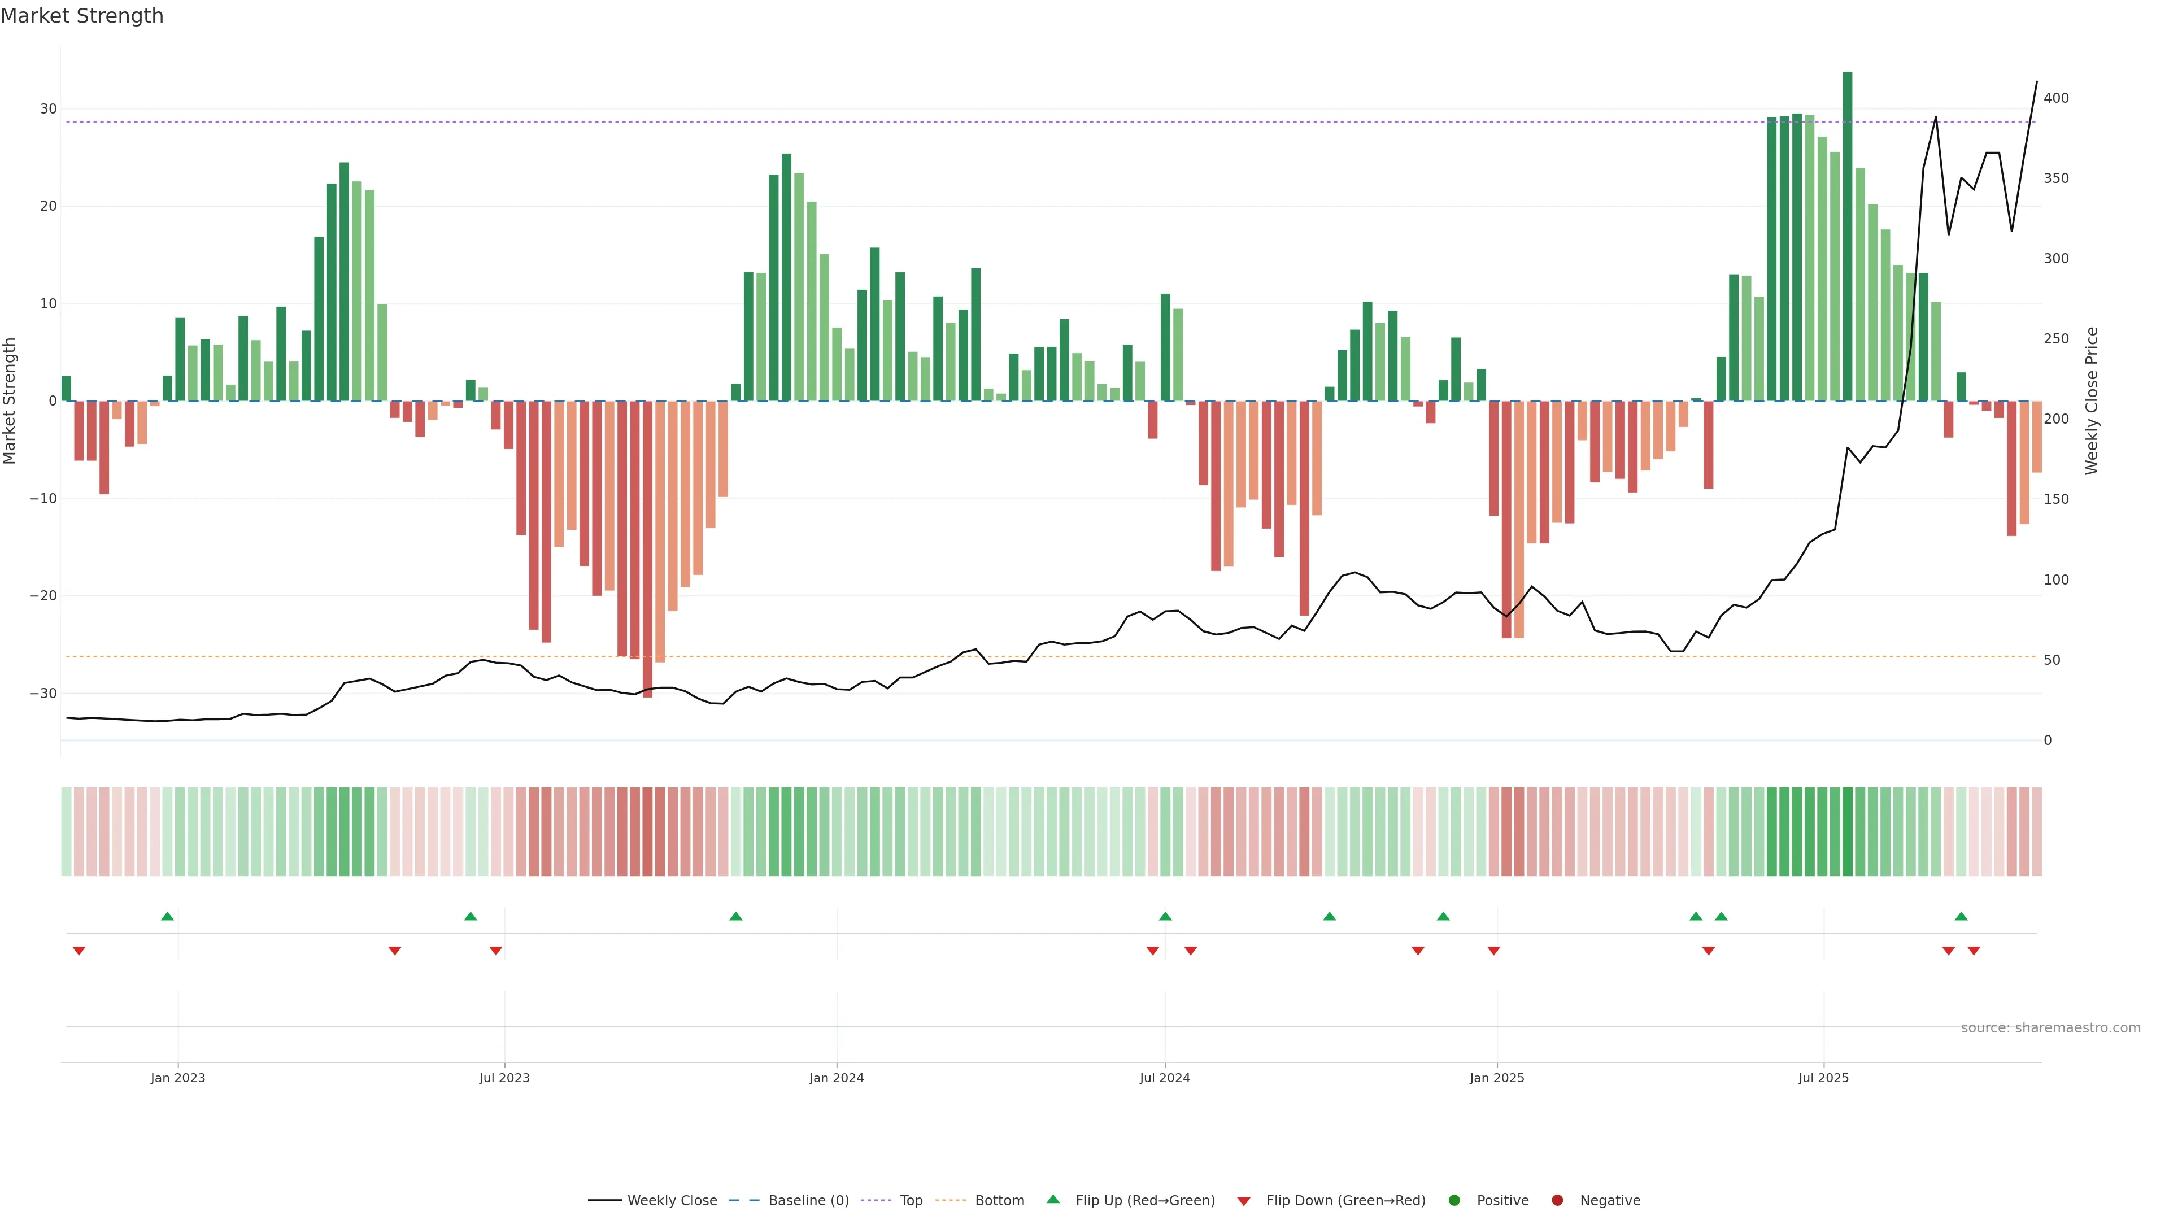Click green flip-up triangle just before Jan 2024

click(736, 916)
